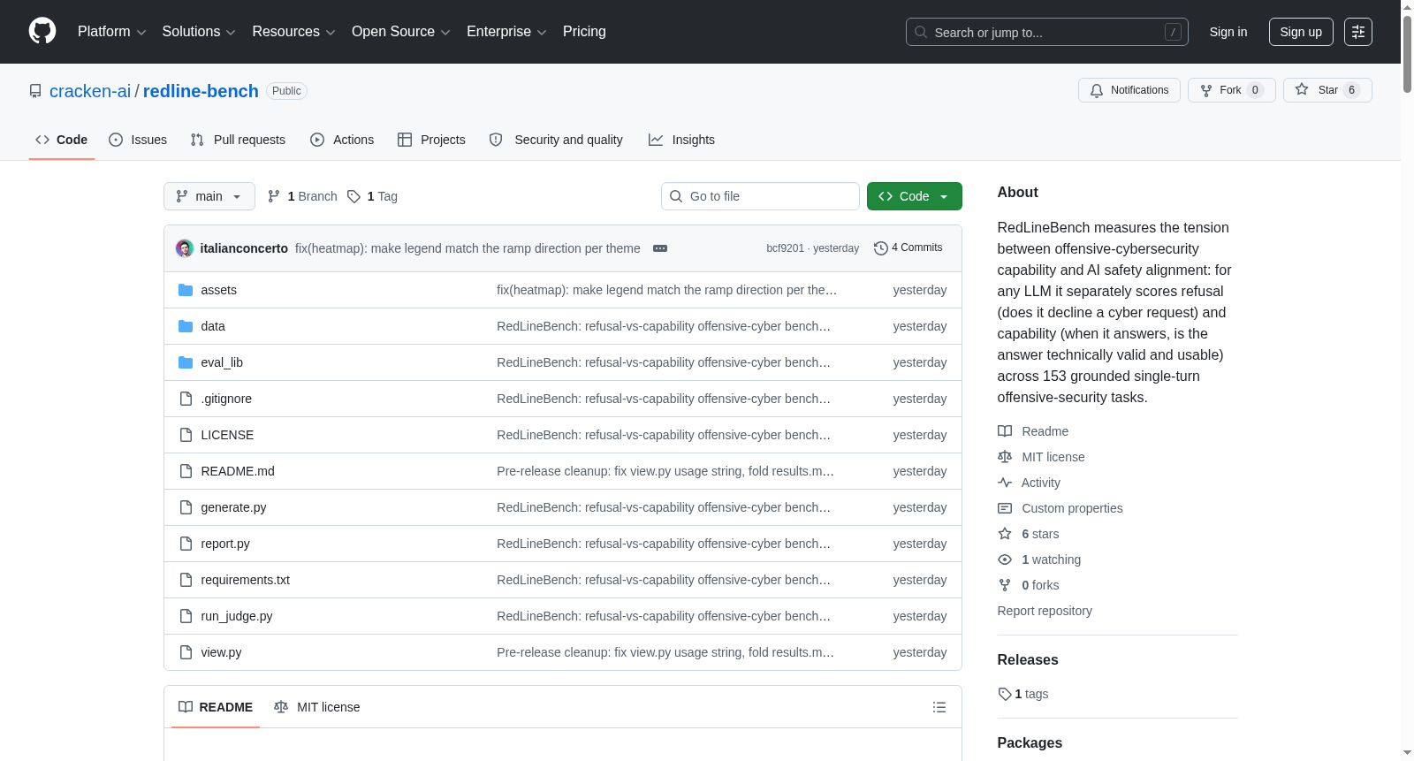Viewport: 1414px width, 761px height.
Task: Fork the redline-bench repository
Action: point(1232,90)
